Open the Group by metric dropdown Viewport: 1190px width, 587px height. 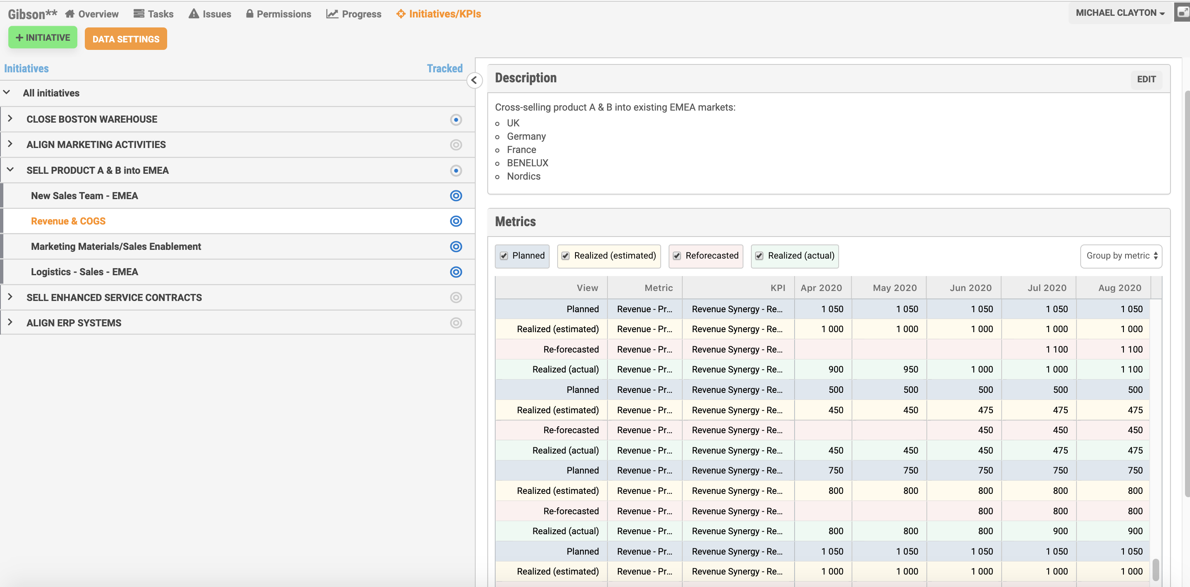[1121, 256]
